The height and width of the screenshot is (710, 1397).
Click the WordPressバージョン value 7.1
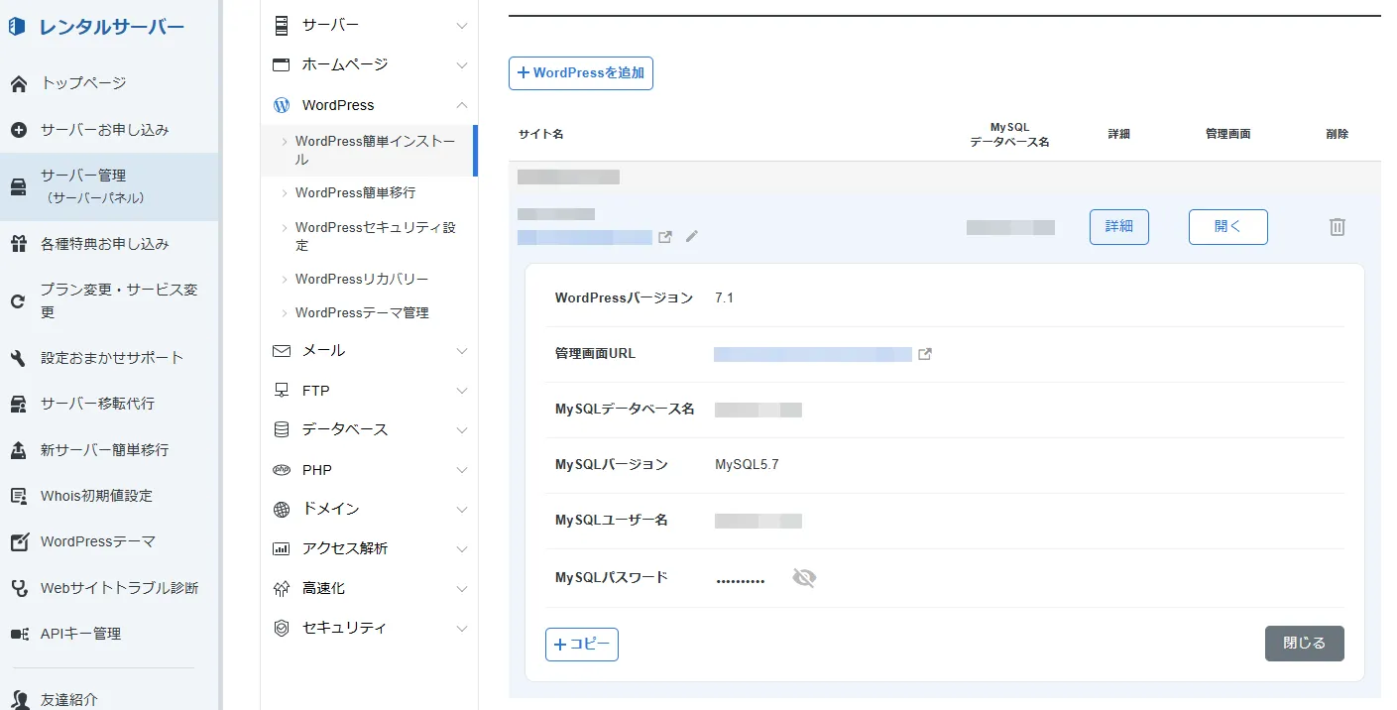[x=724, y=298]
